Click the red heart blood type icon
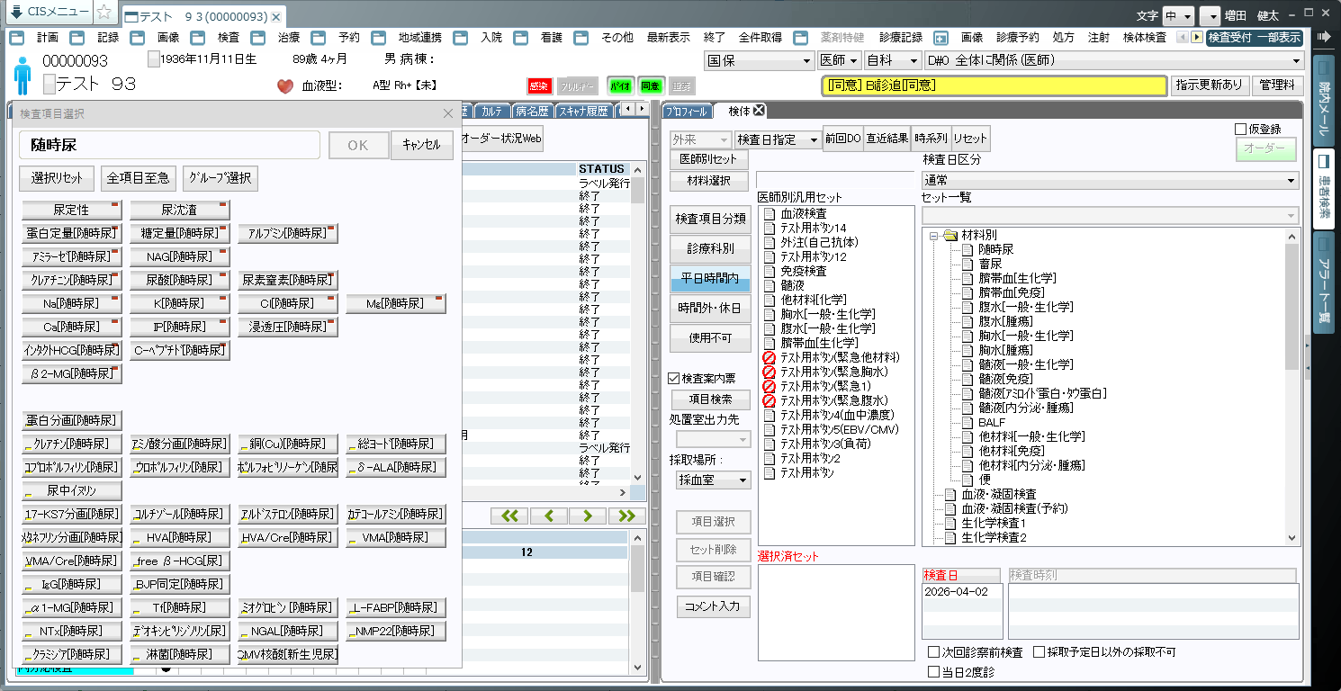Viewport: 1341px width, 691px height. coord(285,86)
